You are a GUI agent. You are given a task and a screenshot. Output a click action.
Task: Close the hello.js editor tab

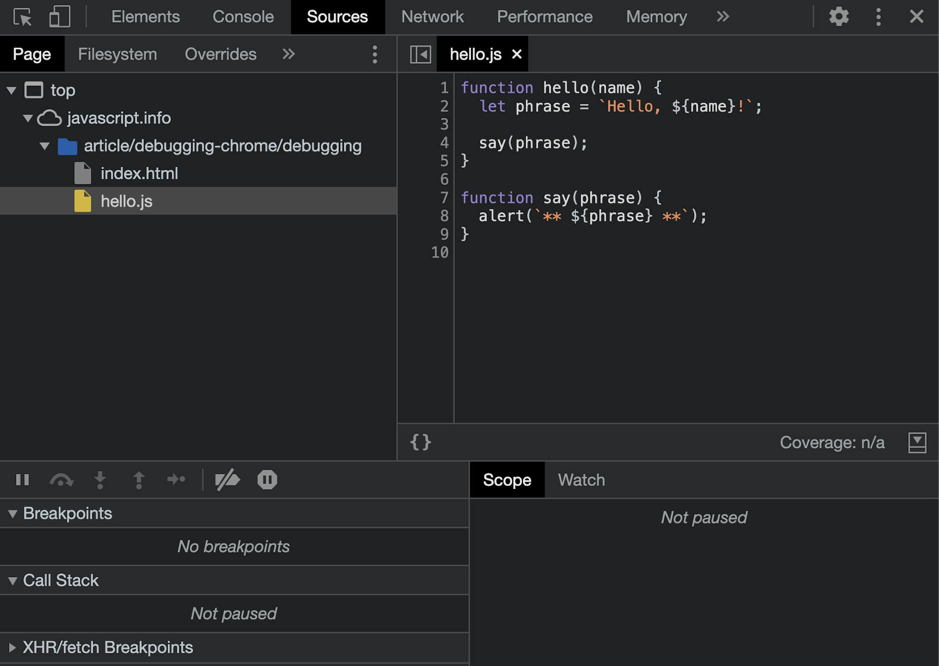(517, 54)
